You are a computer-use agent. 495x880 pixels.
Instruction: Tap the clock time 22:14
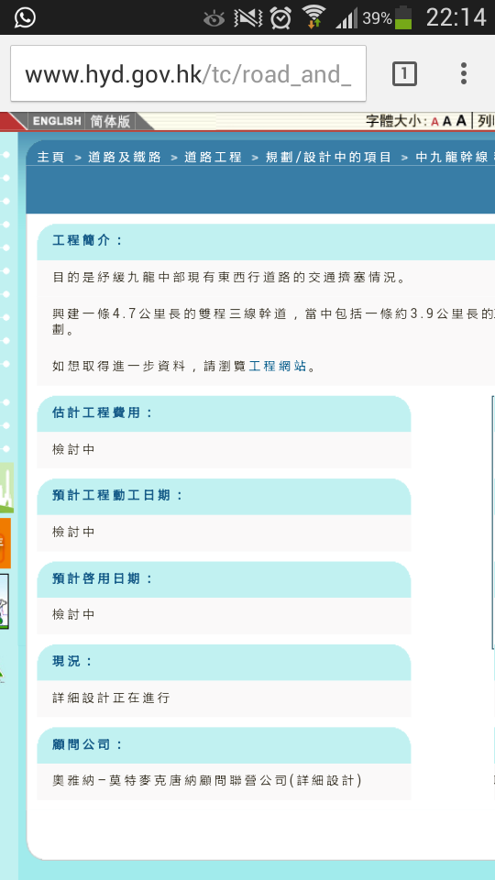coord(456,18)
